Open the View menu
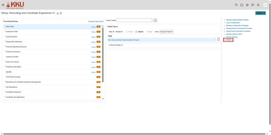This screenshot has height=135, width=271. (111, 32)
